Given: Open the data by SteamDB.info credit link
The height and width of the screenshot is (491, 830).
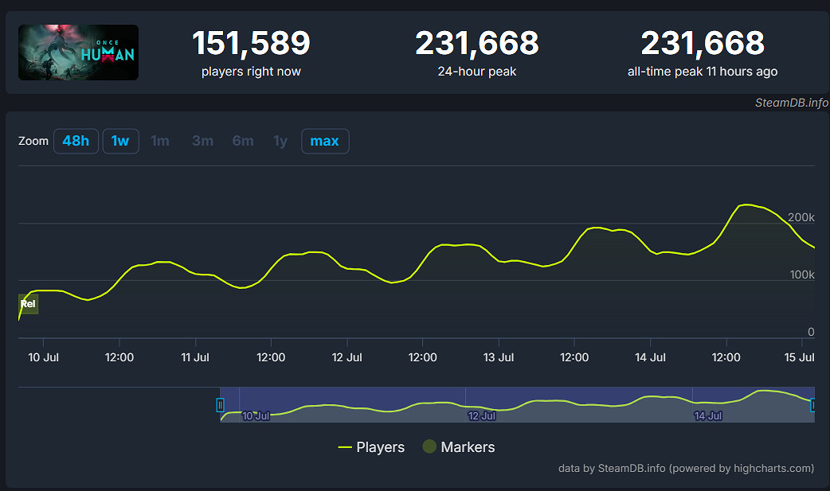Looking at the screenshot, I should coord(686,468).
